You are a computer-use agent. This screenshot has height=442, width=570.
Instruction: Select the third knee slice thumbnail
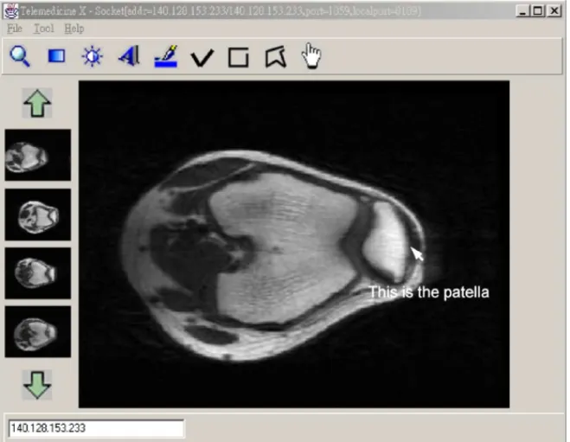point(38,273)
